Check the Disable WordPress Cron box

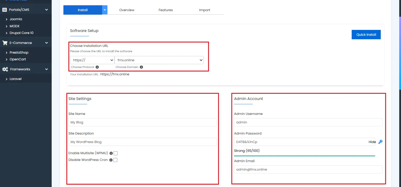coord(115,160)
